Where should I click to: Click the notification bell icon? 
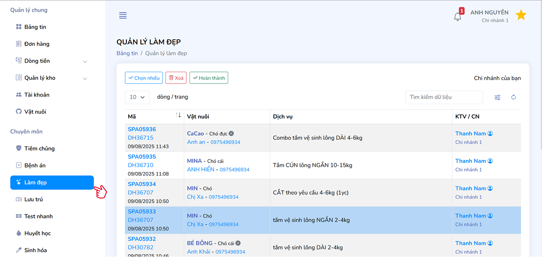click(x=458, y=17)
